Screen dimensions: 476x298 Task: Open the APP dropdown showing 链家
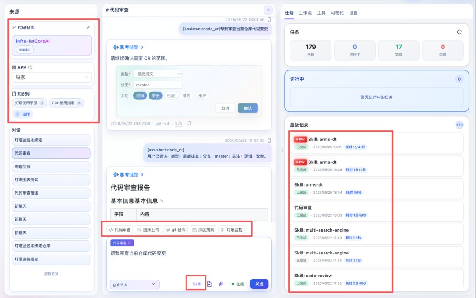52,77
